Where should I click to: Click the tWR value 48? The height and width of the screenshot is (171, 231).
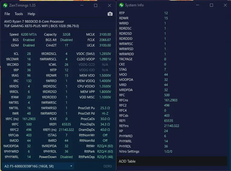point(29,114)
